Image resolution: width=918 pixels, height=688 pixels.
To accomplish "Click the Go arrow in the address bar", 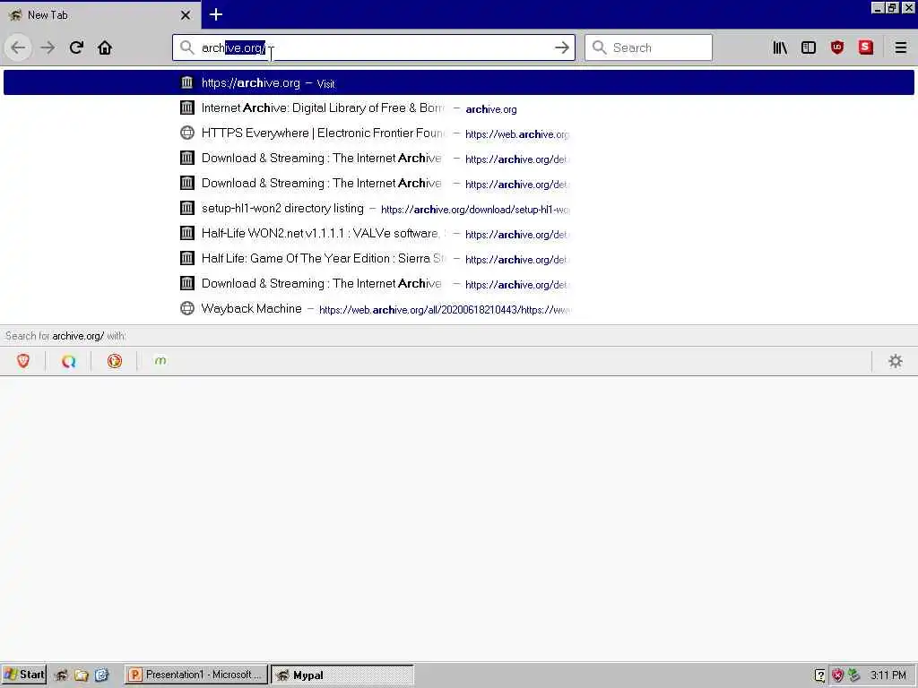I will (561, 47).
